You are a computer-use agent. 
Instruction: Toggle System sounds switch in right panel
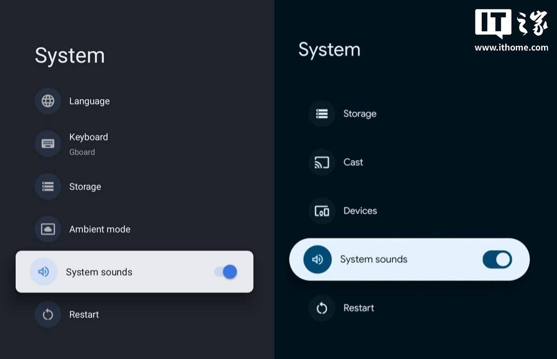[x=497, y=260]
